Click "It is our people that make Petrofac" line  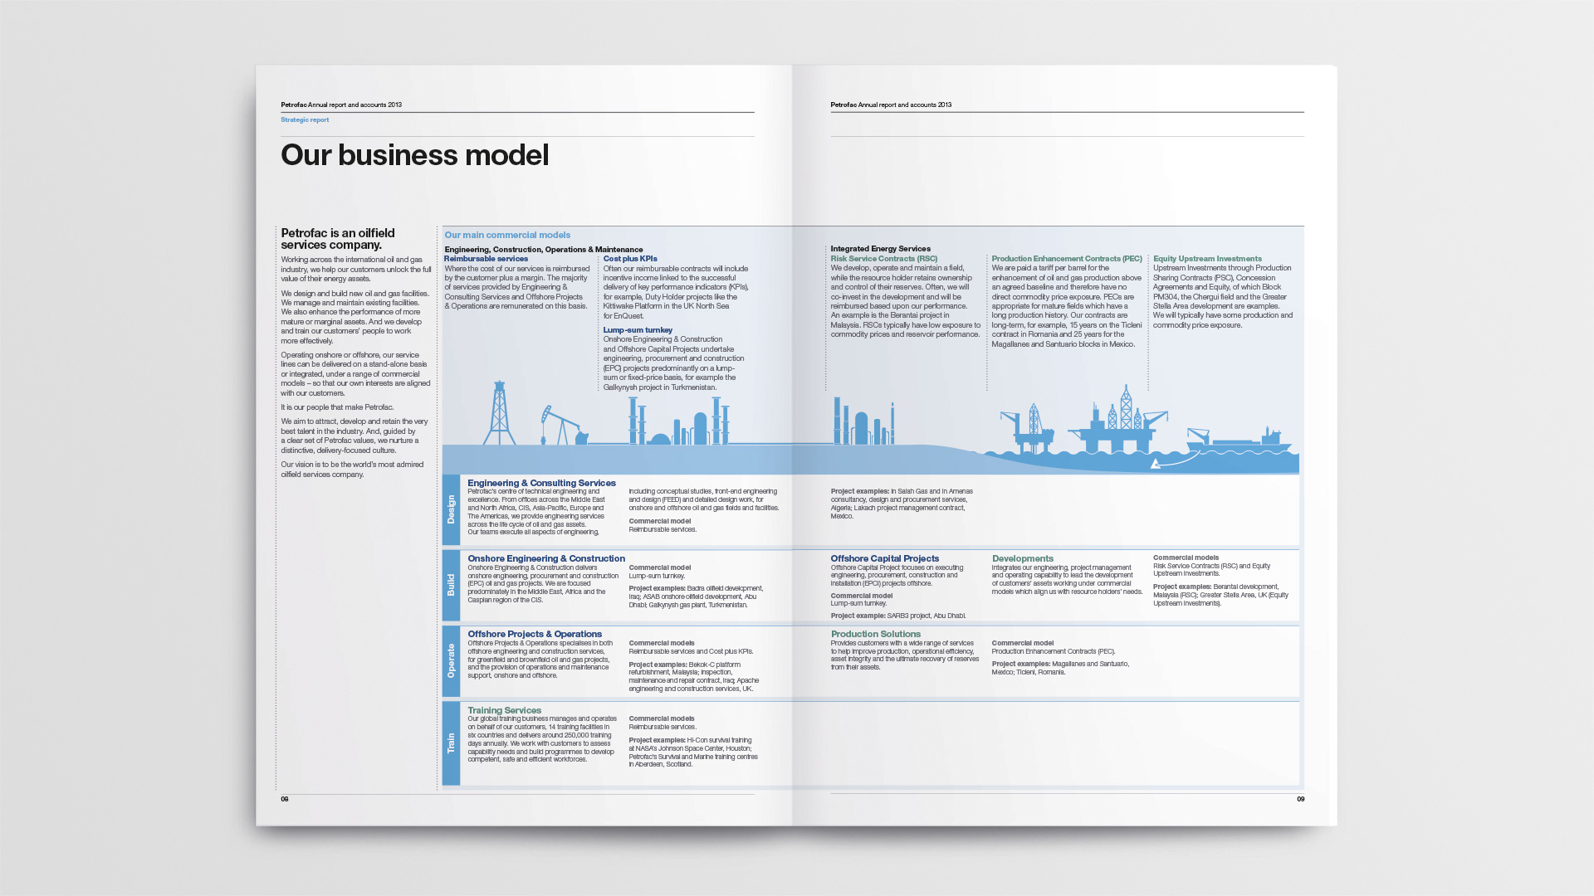click(x=337, y=407)
